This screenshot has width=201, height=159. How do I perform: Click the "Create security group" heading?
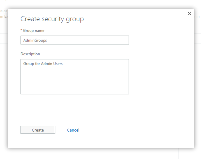pos(52,19)
